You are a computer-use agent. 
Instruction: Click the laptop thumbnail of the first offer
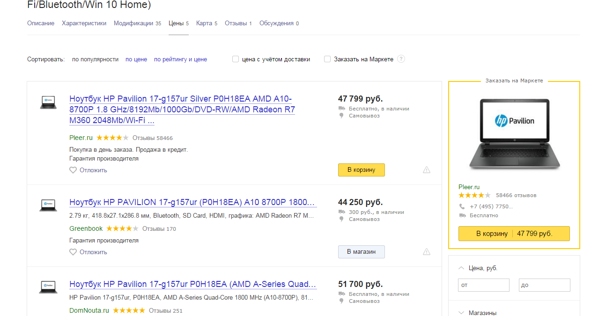[48, 102]
